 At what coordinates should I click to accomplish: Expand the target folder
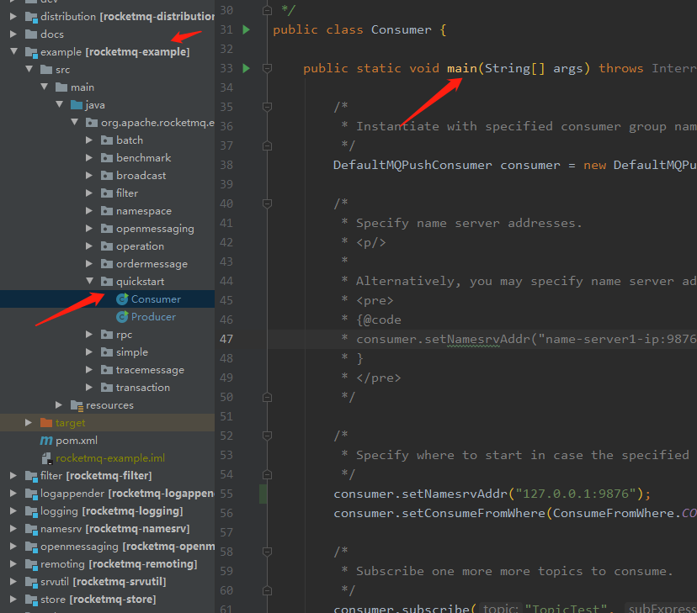pos(29,423)
